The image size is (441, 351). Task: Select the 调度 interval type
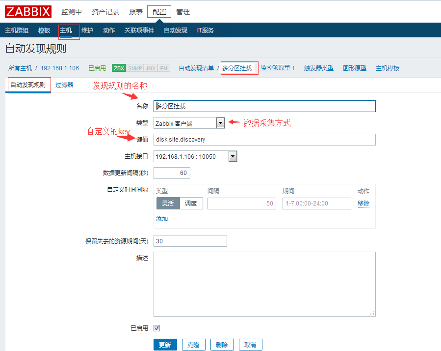point(191,204)
